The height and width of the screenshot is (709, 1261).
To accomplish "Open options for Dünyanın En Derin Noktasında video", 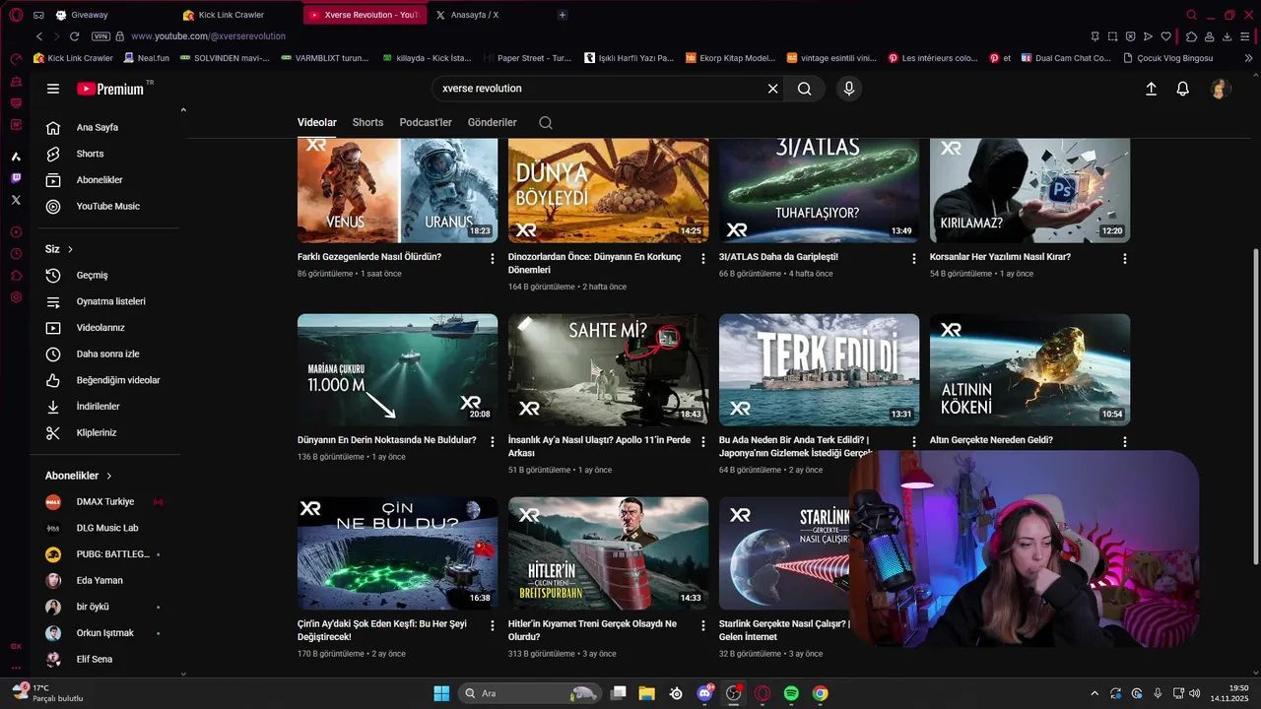I will (493, 441).
